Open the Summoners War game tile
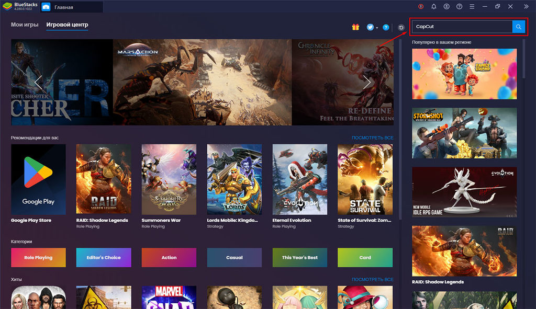 169,179
